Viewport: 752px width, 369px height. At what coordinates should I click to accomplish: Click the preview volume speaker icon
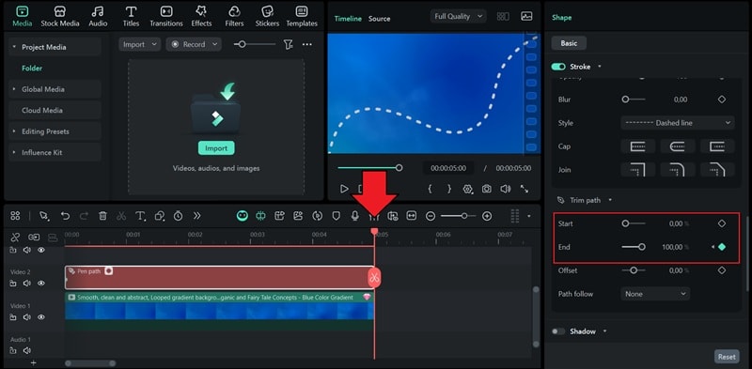[x=505, y=189]
